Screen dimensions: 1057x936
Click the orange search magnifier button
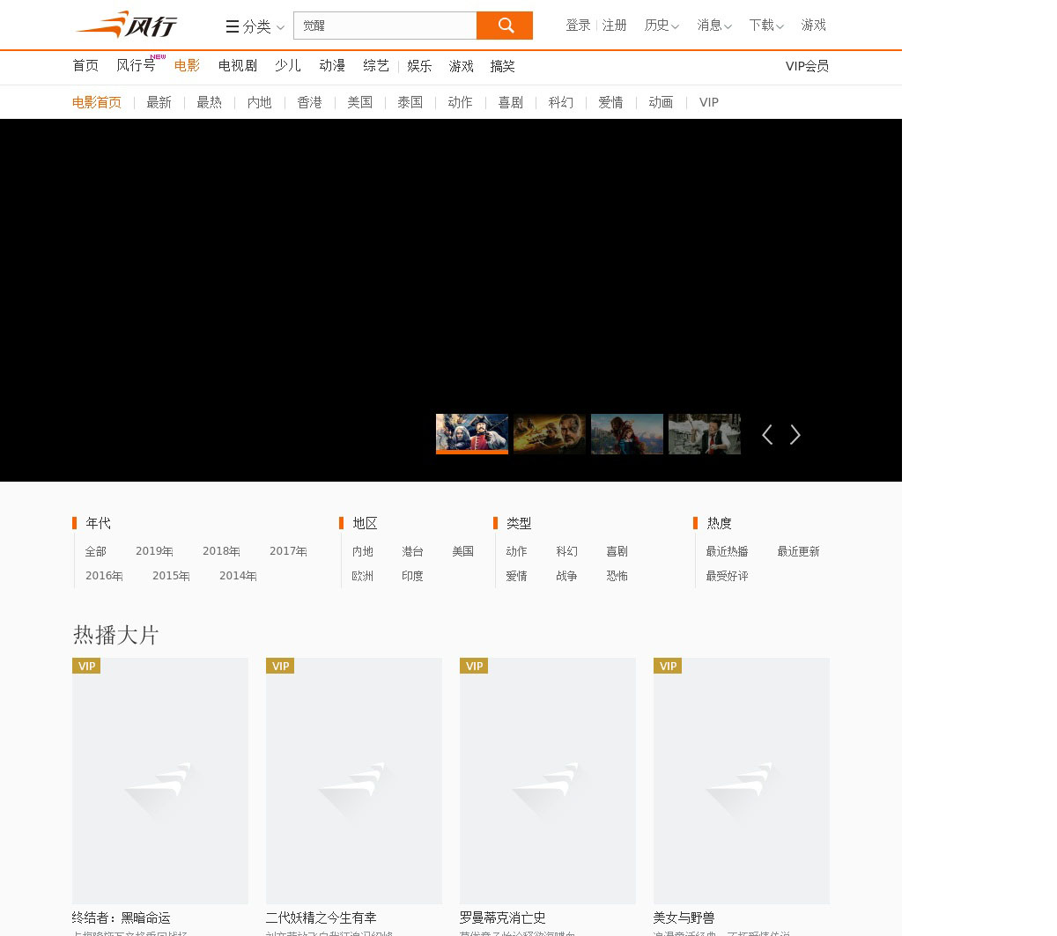point(505,26)
